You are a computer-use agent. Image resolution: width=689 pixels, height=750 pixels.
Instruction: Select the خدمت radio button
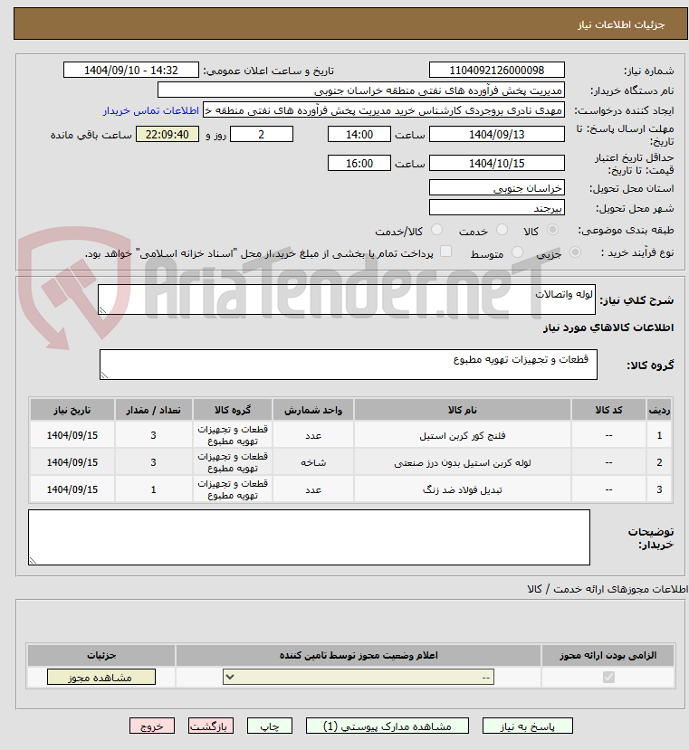(x=502, y=230)
